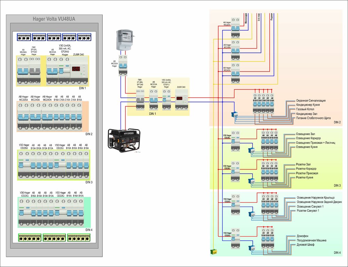Click the DIN 1 label under the central yellow box
This screenshot has height=267, width=348.
click(152, 114)
